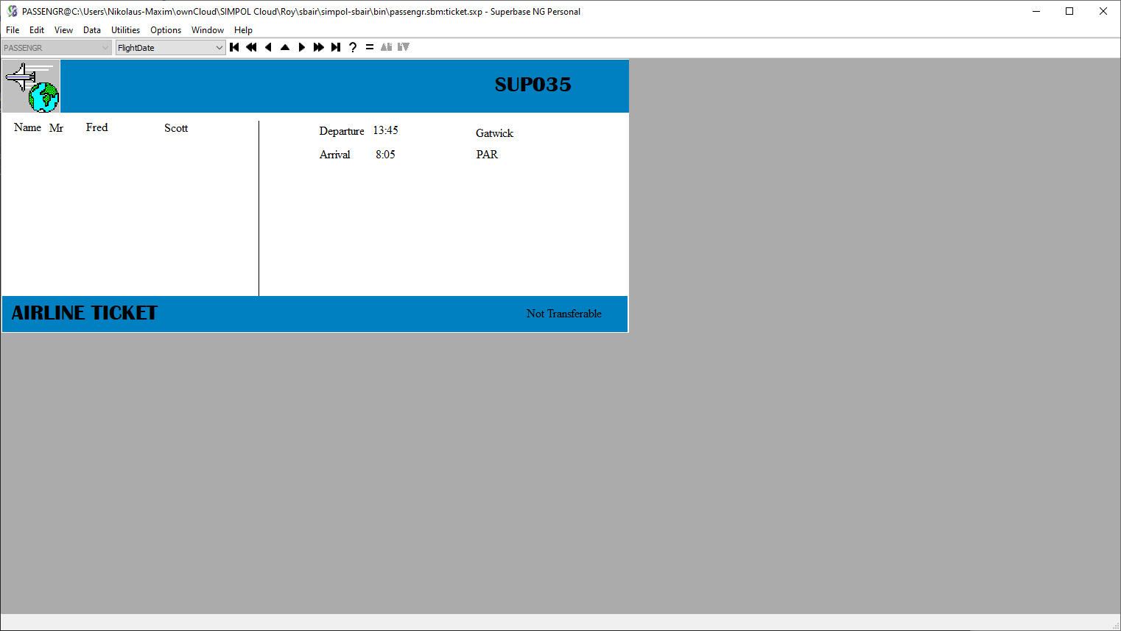Click the upward triangle navigation icon
This screenshot has height=631, width=1121.
285,46
